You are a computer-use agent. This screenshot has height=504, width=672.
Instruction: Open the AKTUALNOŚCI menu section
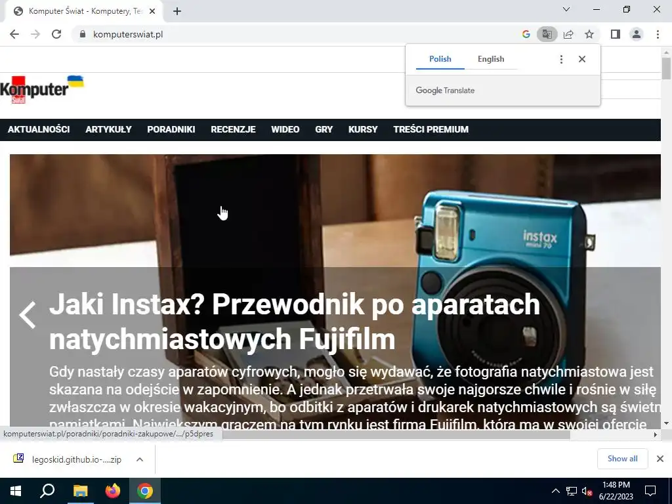(x=39, y=129)
